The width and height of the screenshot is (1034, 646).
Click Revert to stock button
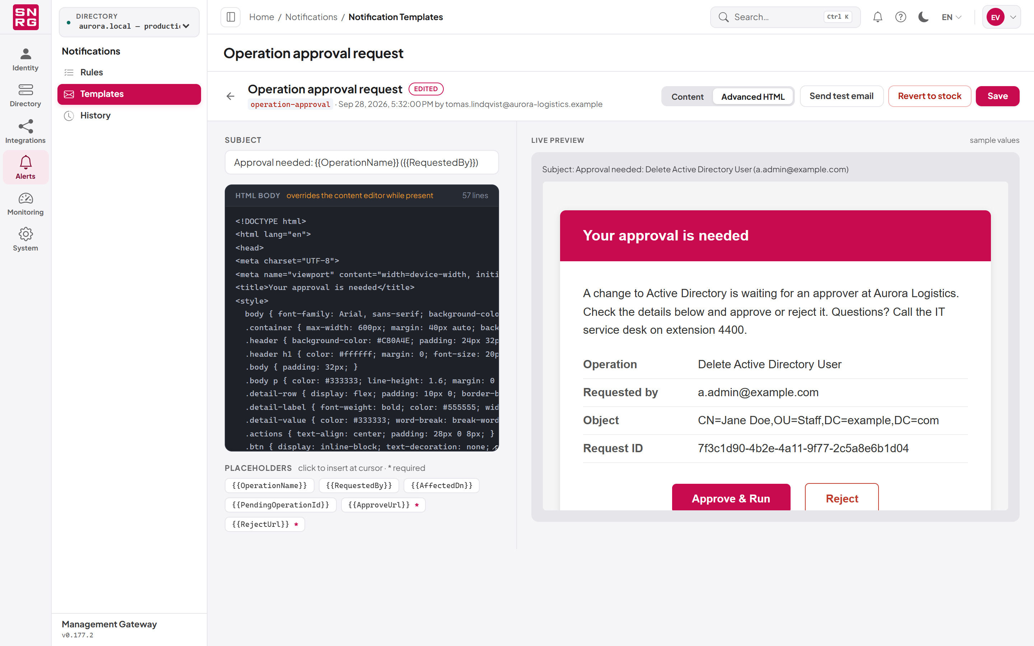pyautogui.click(x=929, y=96)
